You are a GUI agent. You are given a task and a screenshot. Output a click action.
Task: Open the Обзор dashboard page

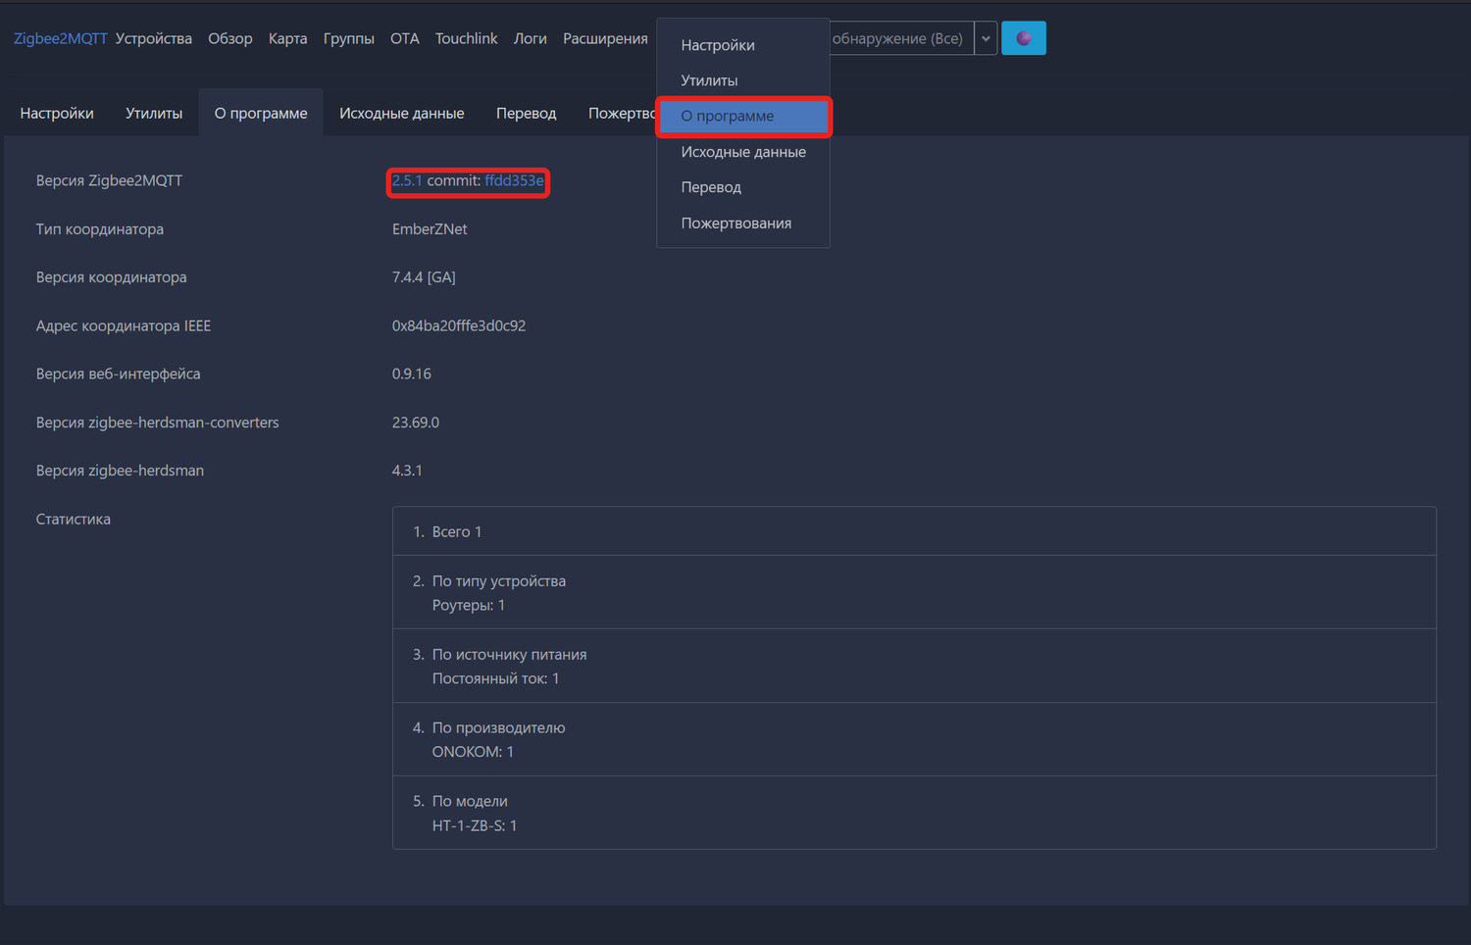229,38
